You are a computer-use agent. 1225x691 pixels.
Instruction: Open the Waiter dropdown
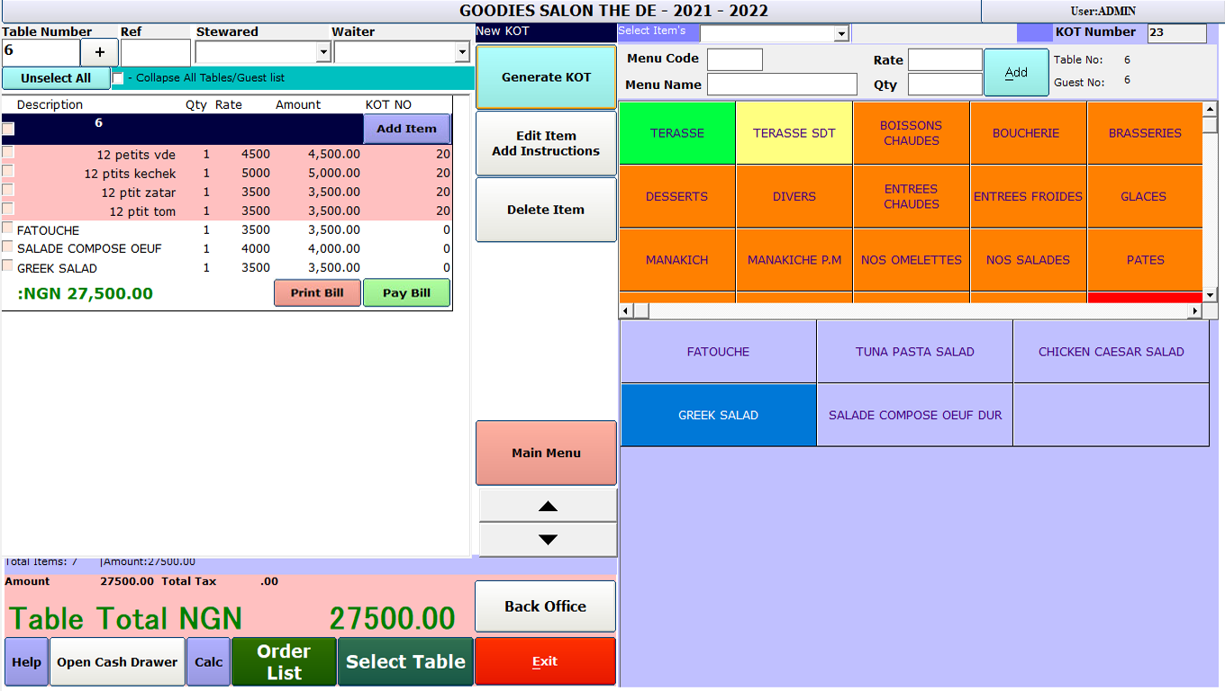coord(462,53)
